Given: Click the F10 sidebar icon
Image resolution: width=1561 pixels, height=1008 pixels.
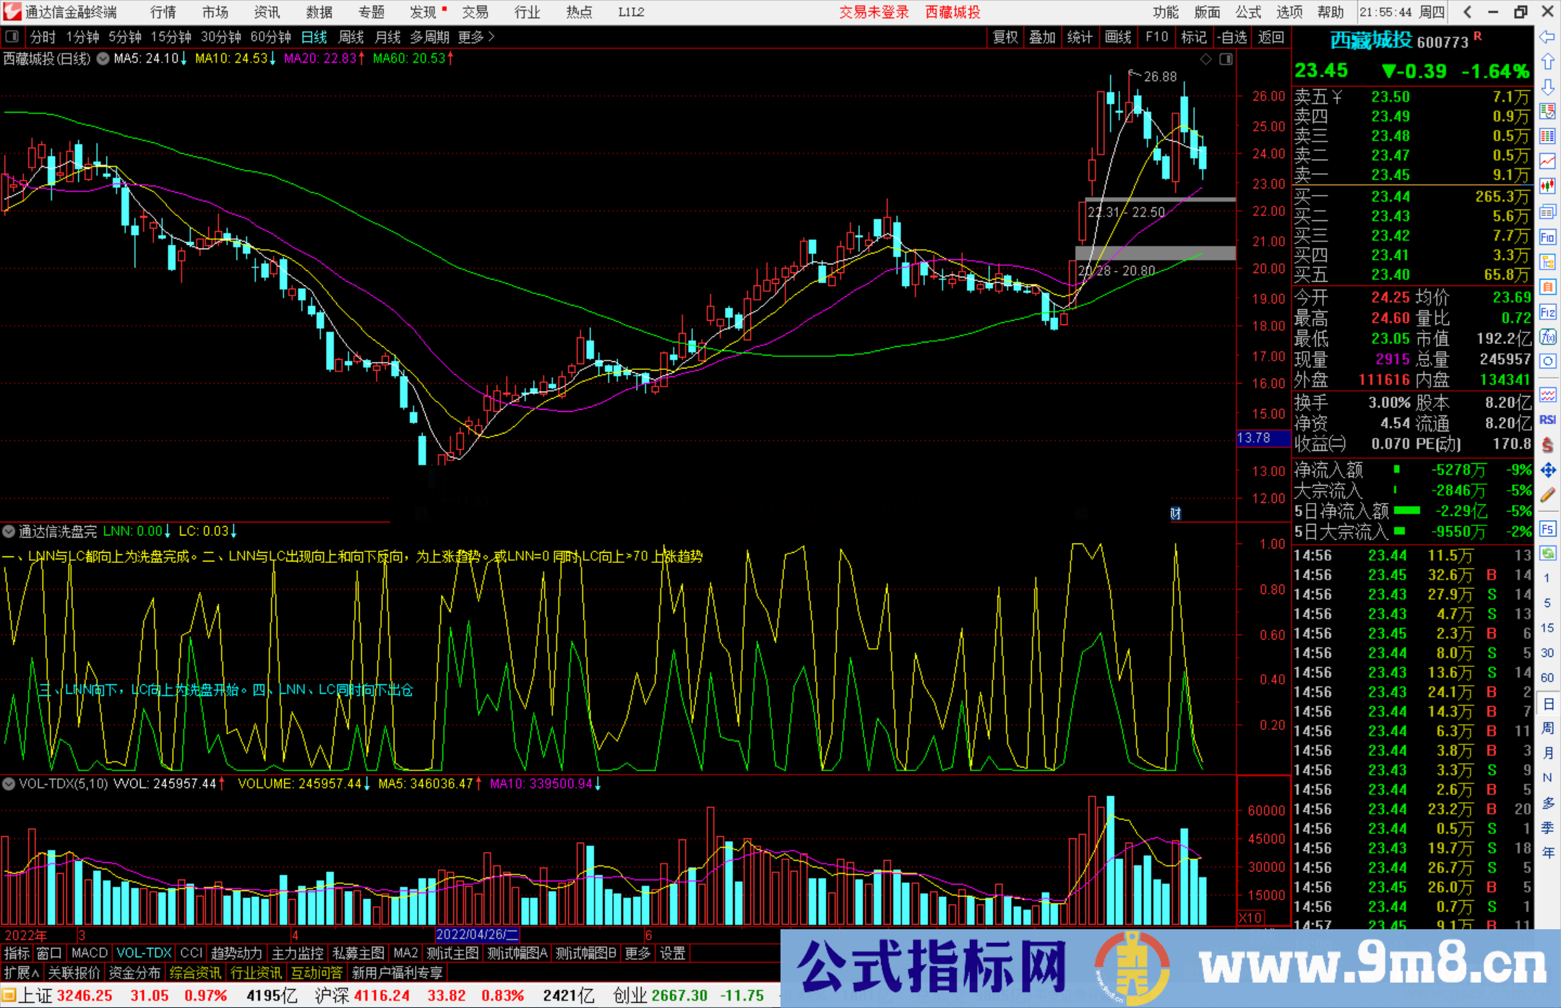Looking at the screenshot, I should coord(1547,237).
